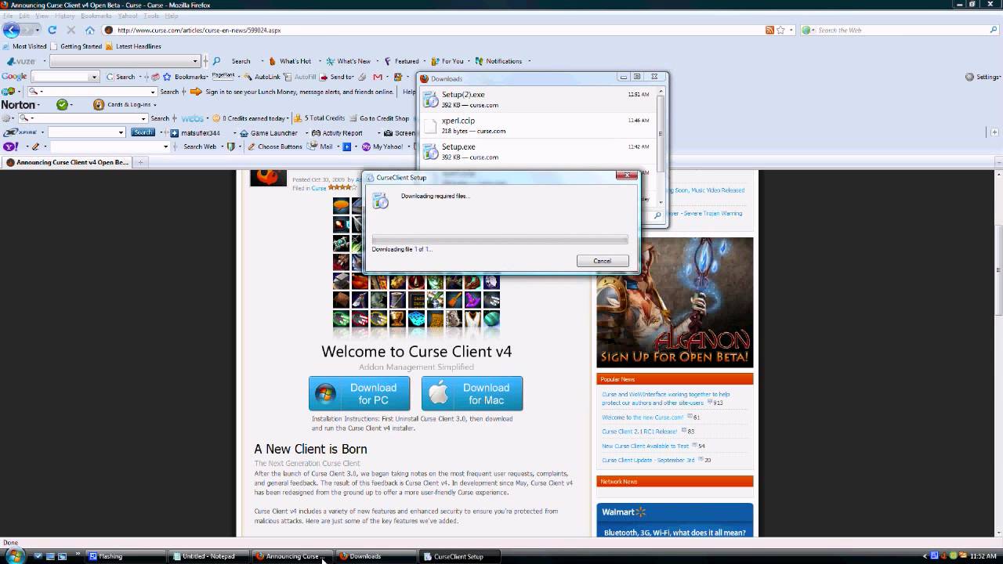This screenshot has height=564, width=1003.
Task: Click Google toolbar Bookmarks star icon
Action: 167,77
